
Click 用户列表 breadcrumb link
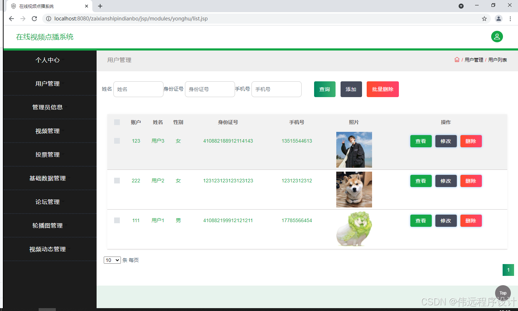[498, 60]
